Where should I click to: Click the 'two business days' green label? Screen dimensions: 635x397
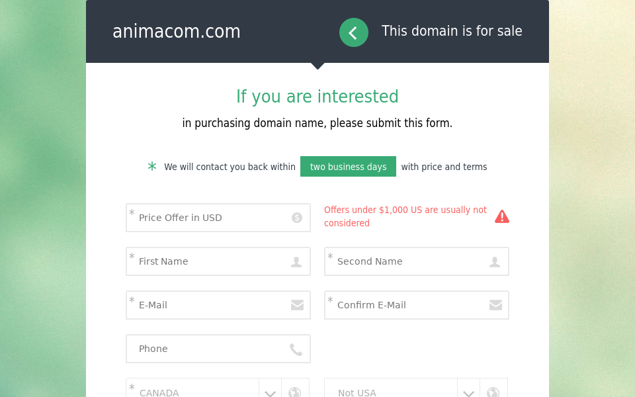click(x=348, y=167)
